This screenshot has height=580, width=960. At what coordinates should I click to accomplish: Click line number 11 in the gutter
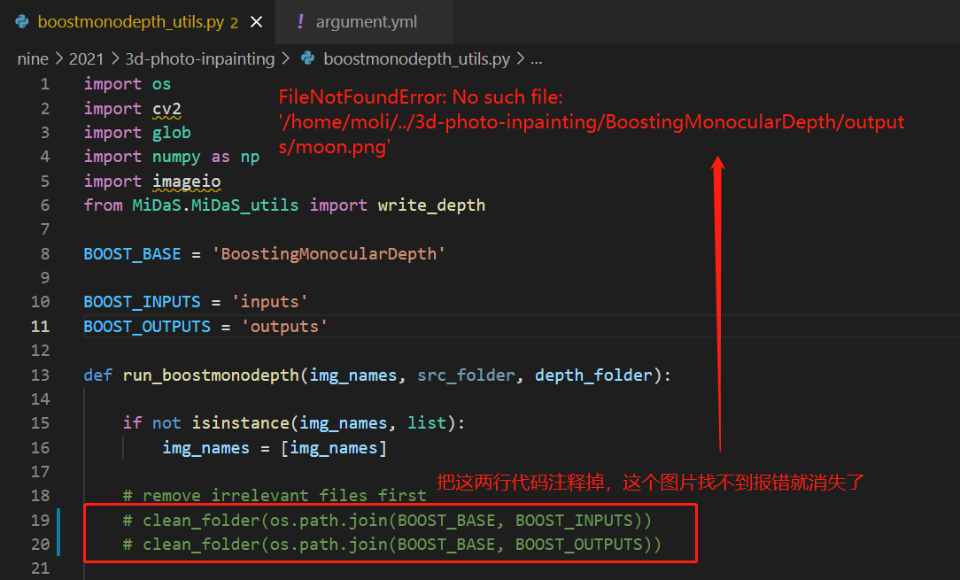41,327
